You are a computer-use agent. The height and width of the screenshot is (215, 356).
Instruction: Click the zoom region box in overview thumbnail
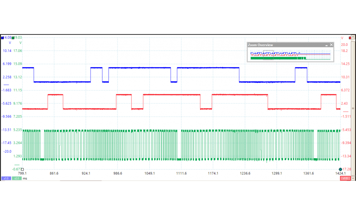tap(268, 55)
